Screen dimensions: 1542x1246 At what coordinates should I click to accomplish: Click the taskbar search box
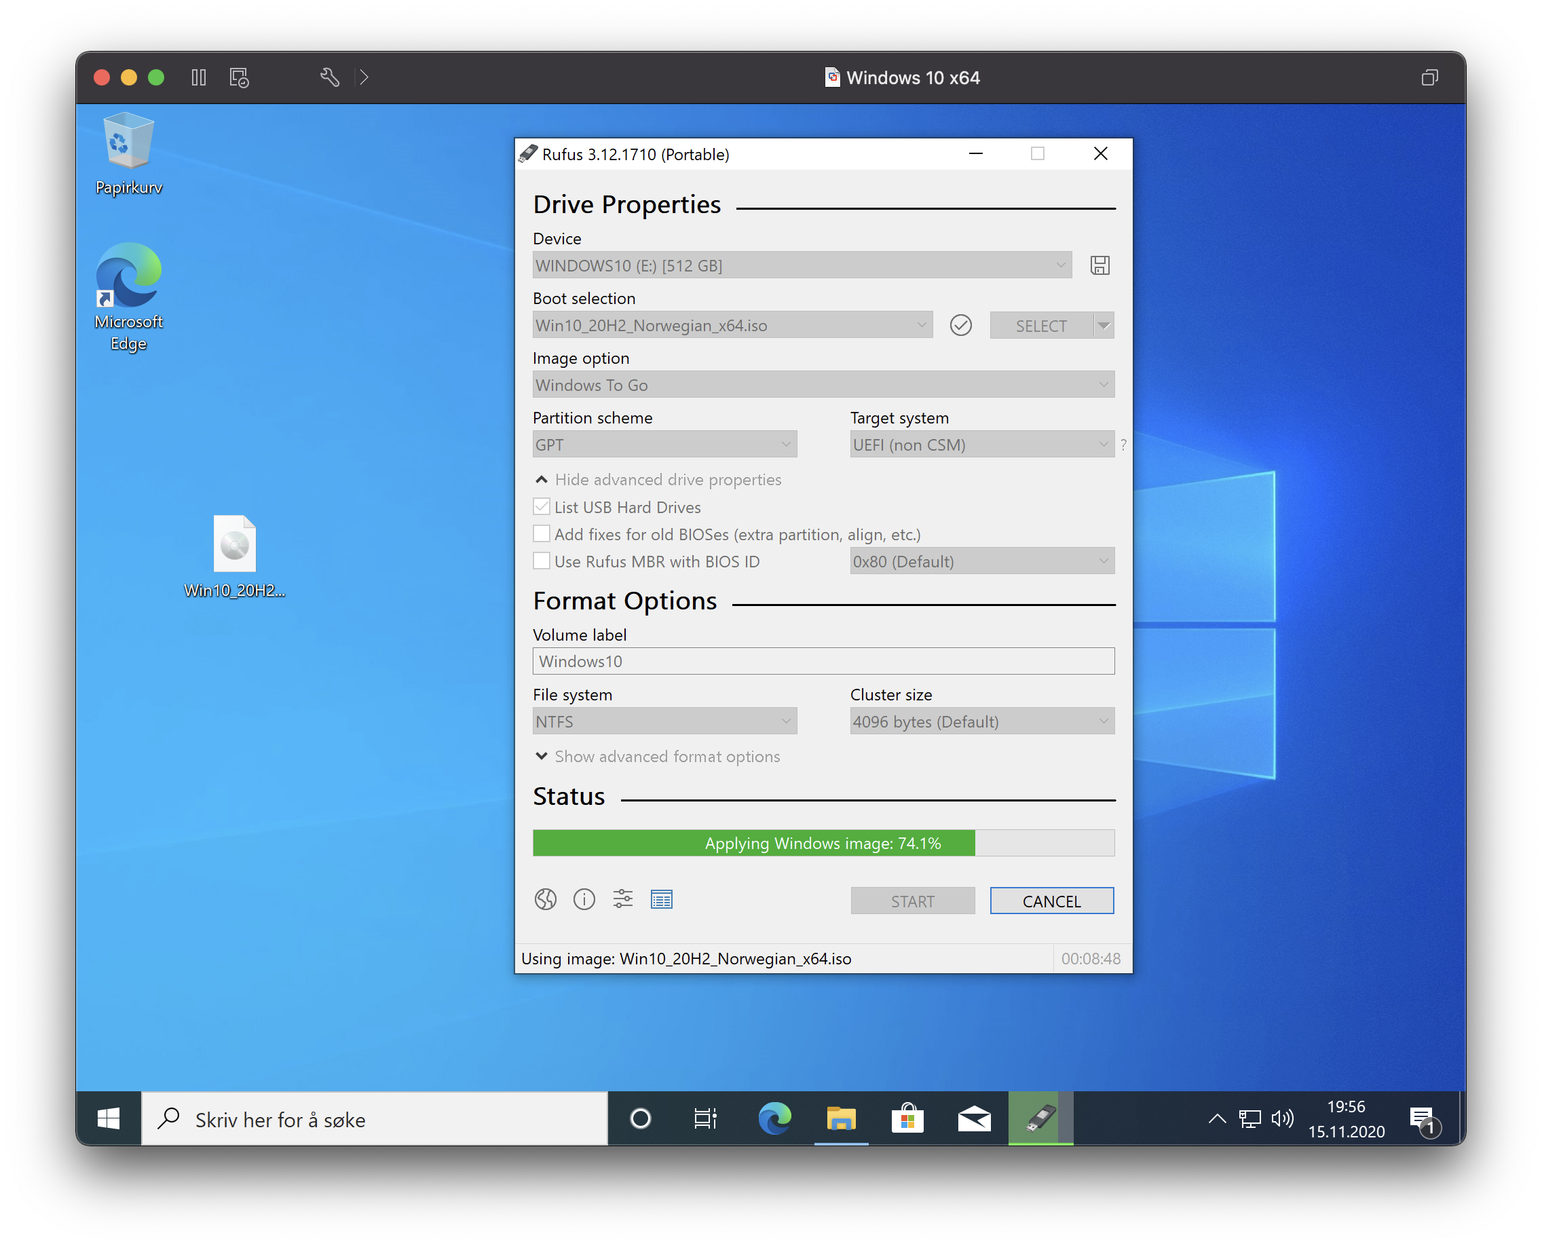click(x=374, y=1119)
